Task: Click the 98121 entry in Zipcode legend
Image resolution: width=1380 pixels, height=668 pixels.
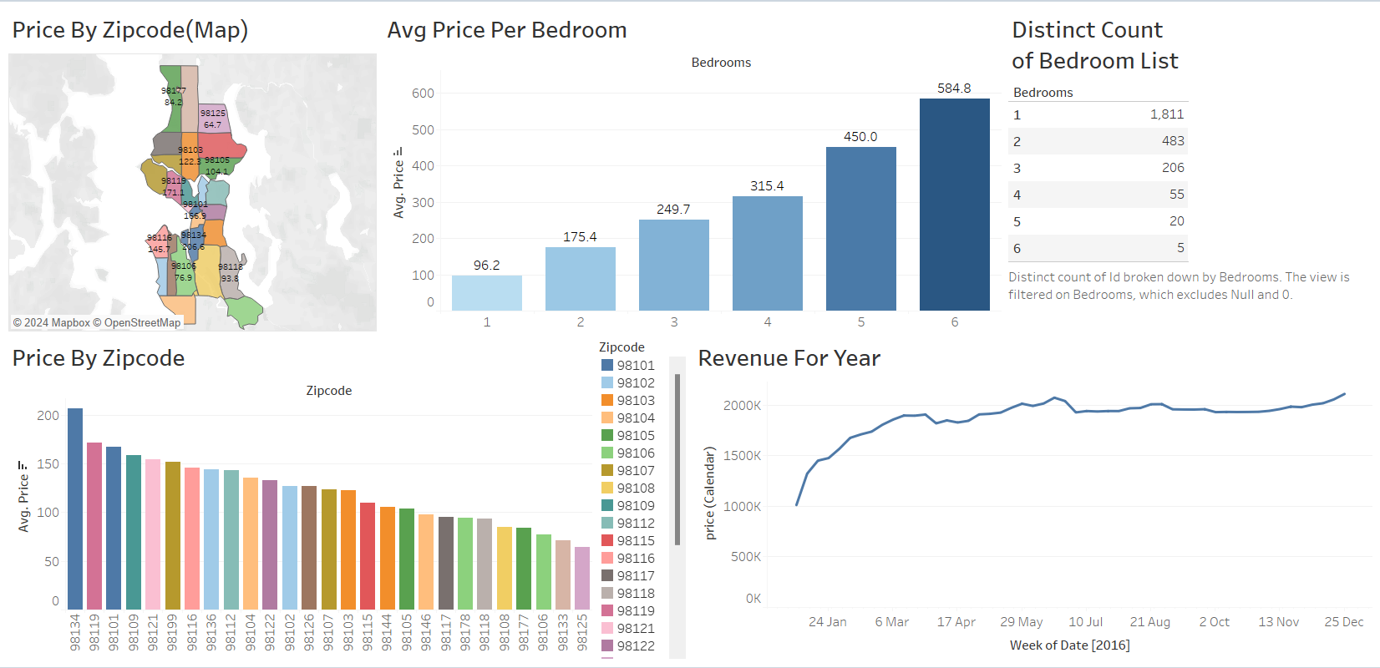Action: coord(628,628)
